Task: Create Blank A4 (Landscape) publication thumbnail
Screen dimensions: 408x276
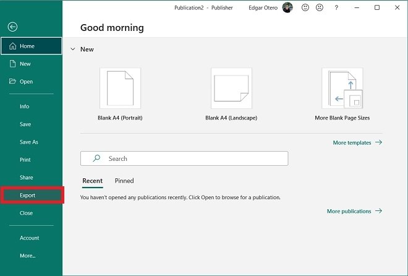Action: [231, 88]
